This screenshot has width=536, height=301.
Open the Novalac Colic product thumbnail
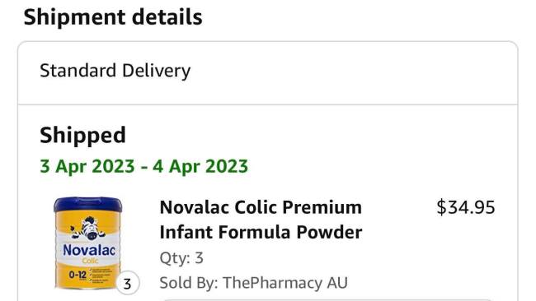[x=88, y=243]
